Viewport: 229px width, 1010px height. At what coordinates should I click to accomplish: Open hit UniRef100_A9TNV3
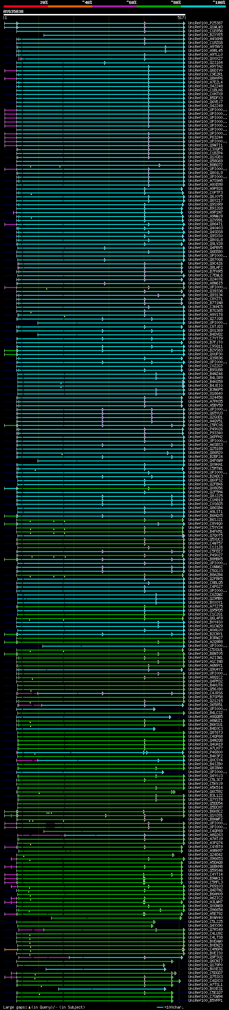(205, 47)
